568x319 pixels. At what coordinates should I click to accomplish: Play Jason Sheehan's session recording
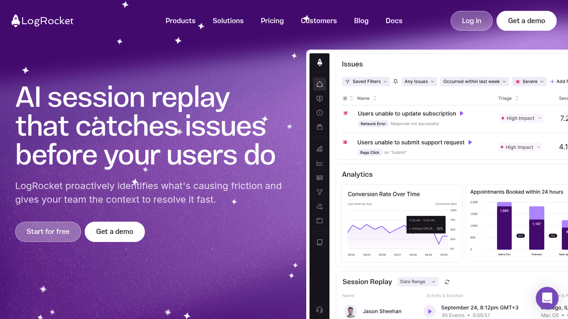tap(429, 311)
